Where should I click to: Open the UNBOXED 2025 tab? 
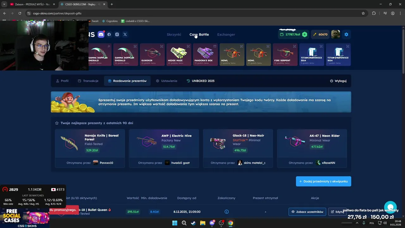[x=201, y=81]
